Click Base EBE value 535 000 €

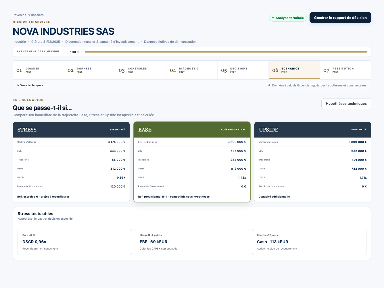click(x=238, y=151)
